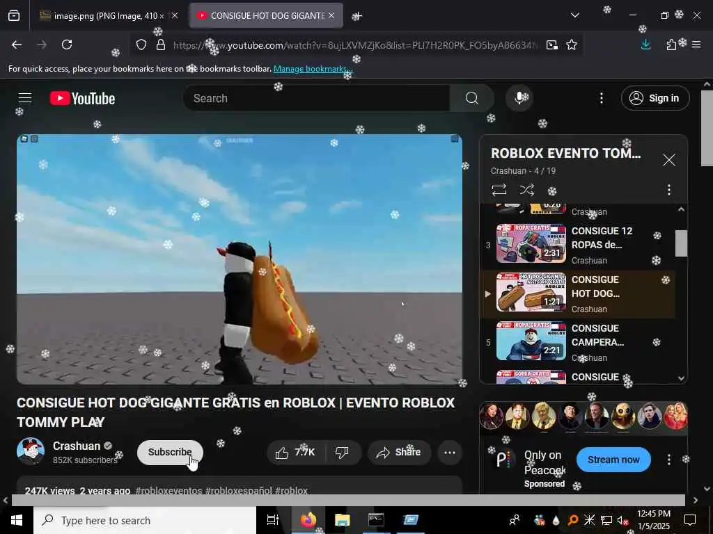This screenshot has width=713, height=534.
Task: View site security padlock info
Action: [x=161, y=44]
